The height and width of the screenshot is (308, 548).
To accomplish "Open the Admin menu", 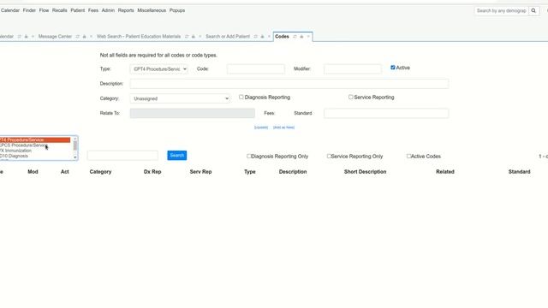I will 109,10.
